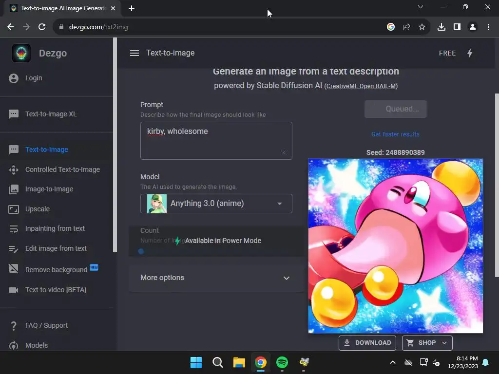
Task: Click the Queued button
Action: pos(395,109)
